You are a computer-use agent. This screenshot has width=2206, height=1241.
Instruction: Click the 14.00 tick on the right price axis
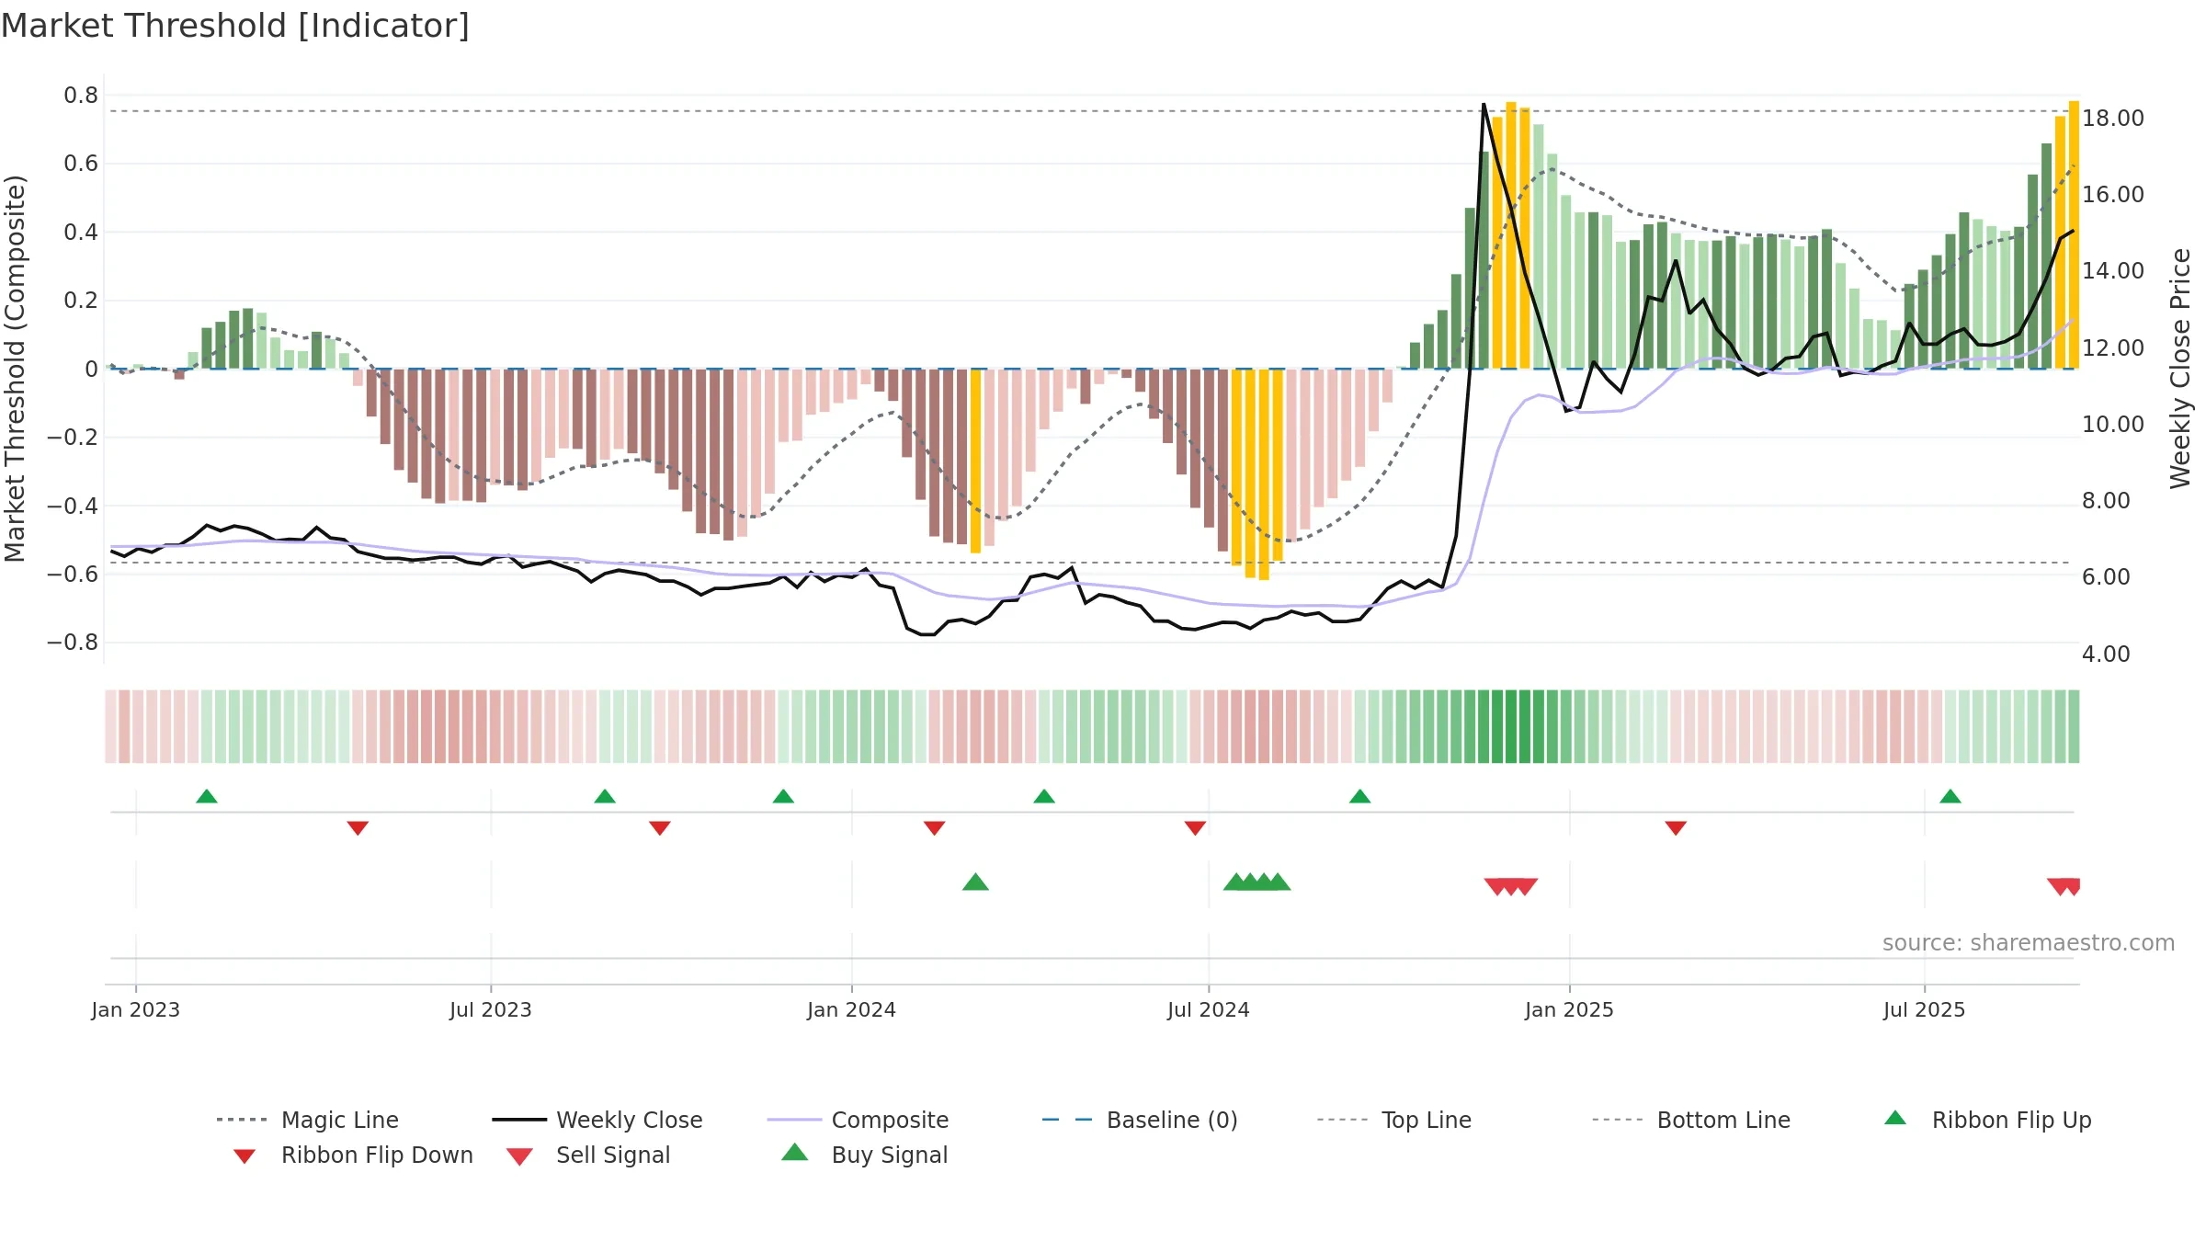2113,271
